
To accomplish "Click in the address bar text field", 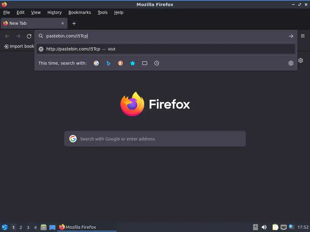I will click(x=166, y=36).
